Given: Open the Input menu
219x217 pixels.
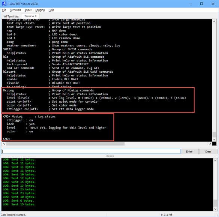Looking at the screenshot, I should [x=28, y=10].
